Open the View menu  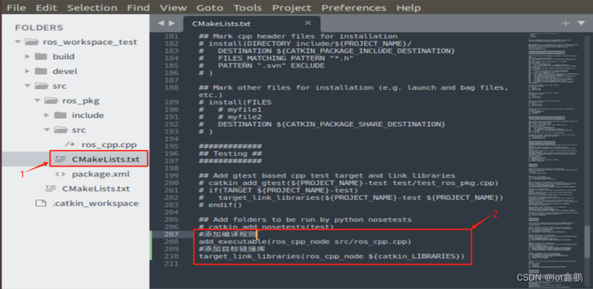click(x=173, y=8)
